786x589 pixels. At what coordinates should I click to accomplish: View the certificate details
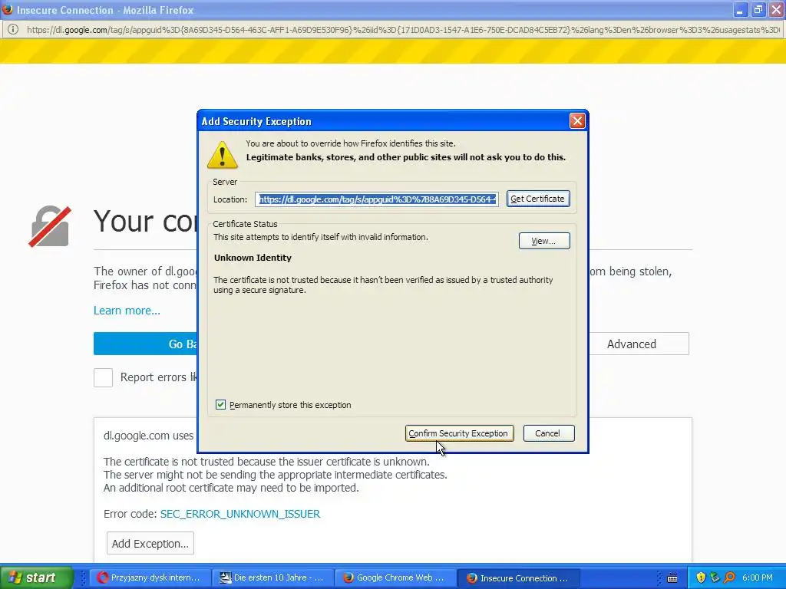544,241
